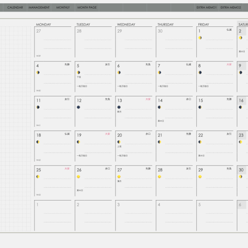Click the greyed date 6 in the Saturday column
The image size is (248, 248).
click(x=240, y=204)
